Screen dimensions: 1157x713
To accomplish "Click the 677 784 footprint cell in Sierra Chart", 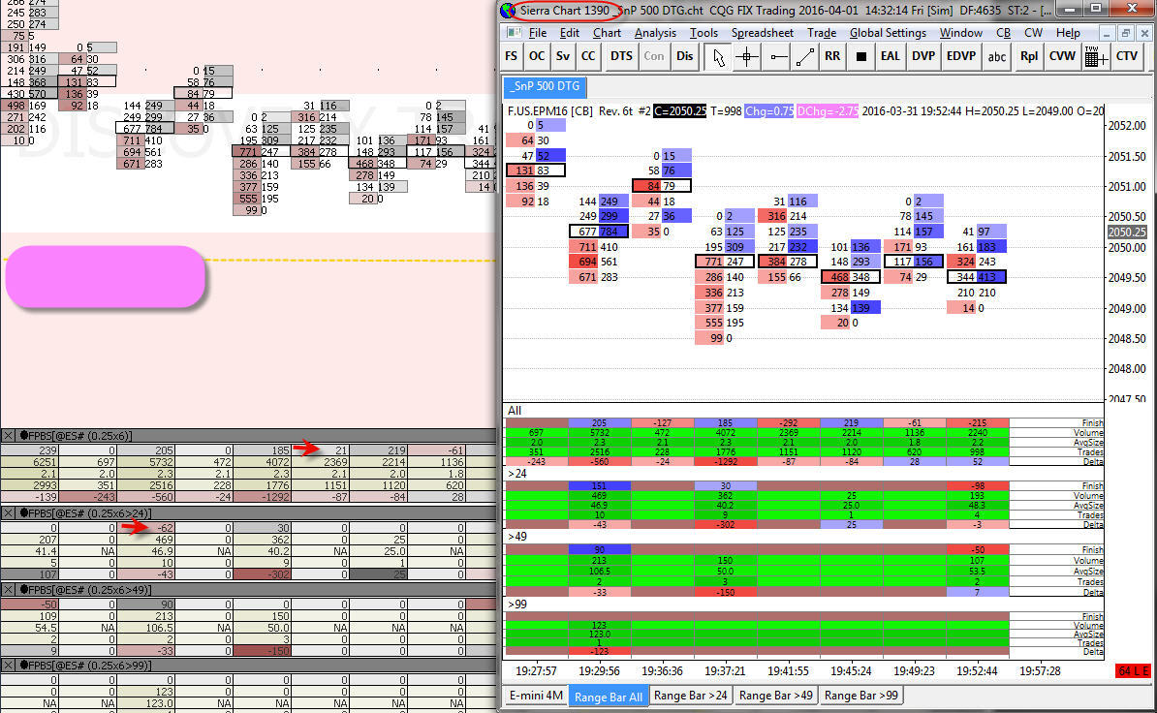I will [x=599, y=232].
